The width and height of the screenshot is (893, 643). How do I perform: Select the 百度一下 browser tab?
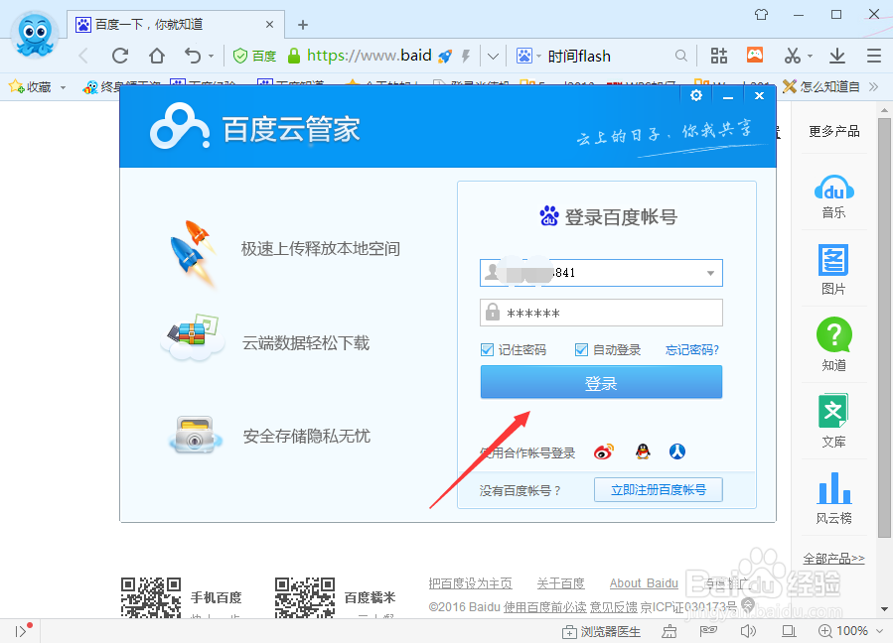pos(175,25)
